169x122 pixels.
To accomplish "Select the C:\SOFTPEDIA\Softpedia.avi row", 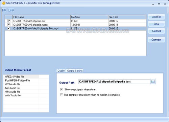I will pyautogui.click(x=75, y=21).
